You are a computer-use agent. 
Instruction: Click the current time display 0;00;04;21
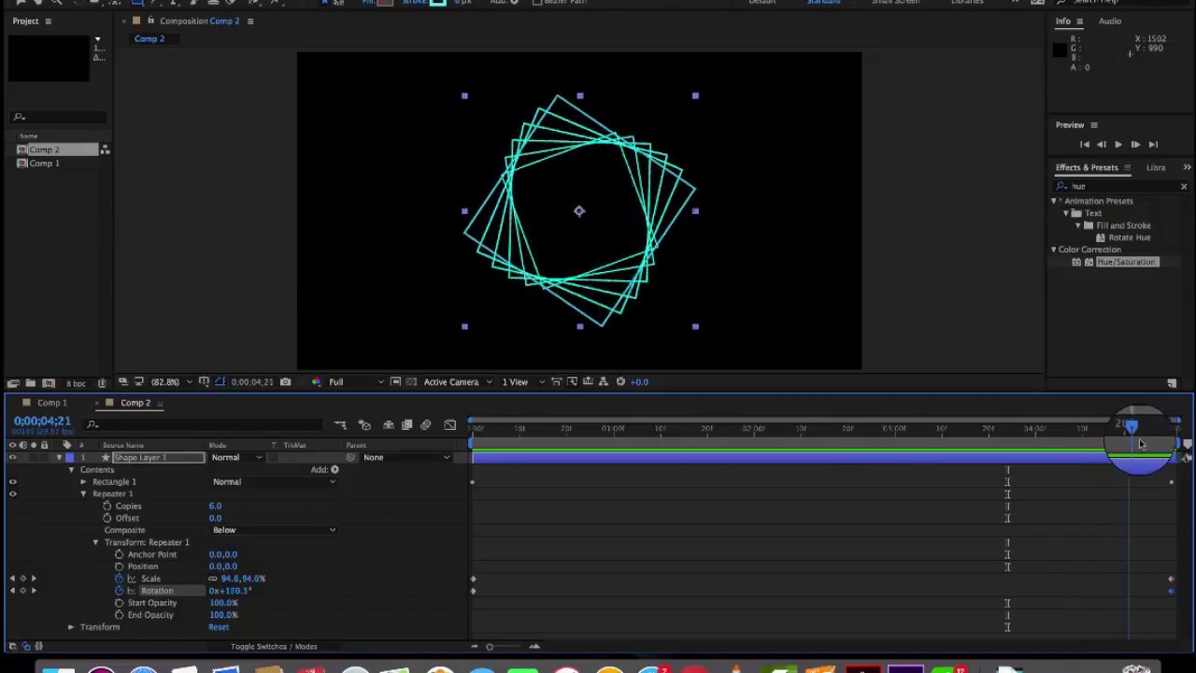[x=42, y=422]
